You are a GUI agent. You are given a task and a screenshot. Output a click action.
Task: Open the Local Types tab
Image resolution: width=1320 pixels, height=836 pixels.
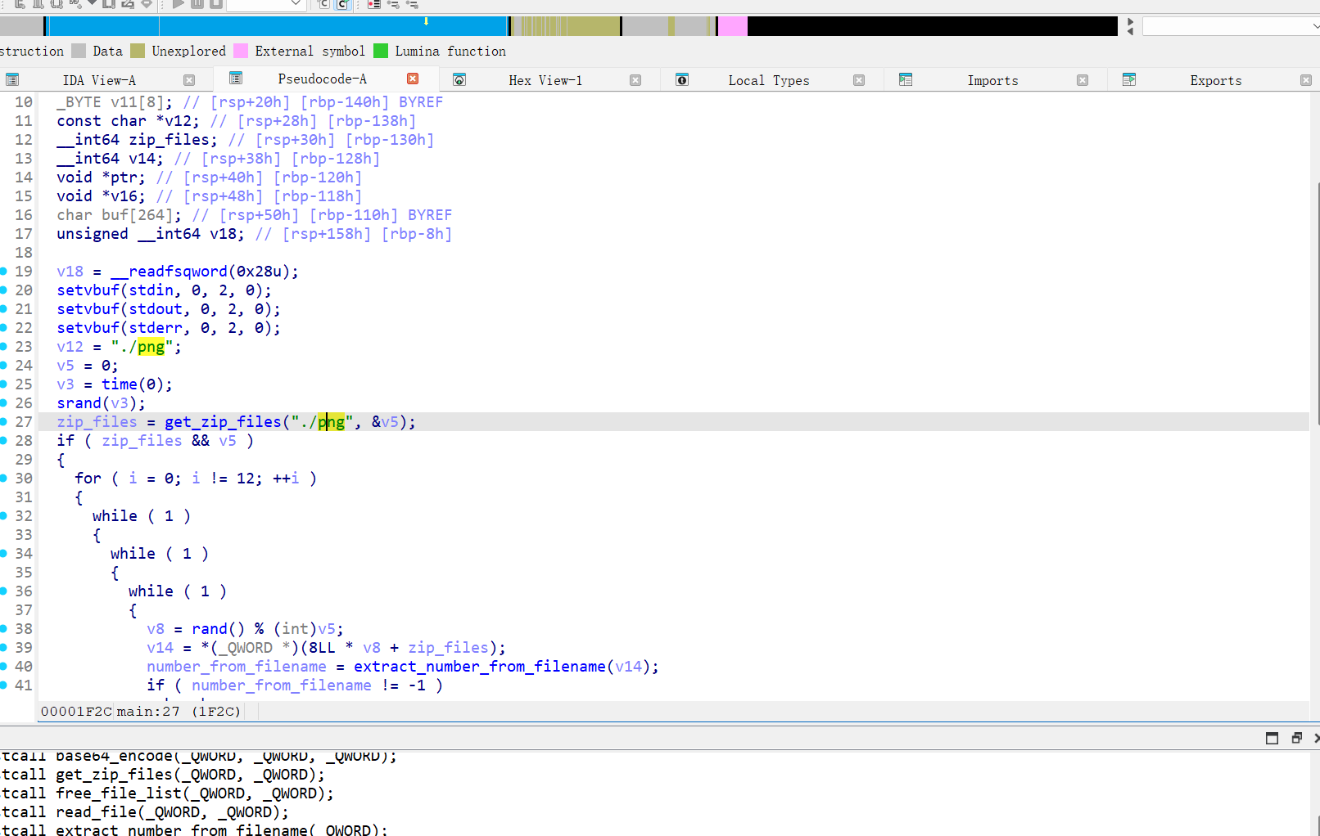tap(769, 80)
